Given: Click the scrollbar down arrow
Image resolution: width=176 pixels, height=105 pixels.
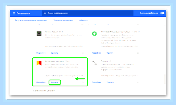Looking at the screenshot, I should [165, 94].
